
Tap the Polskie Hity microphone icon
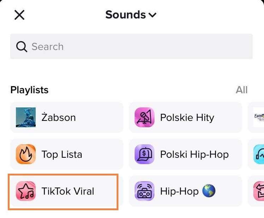(145, 117)
